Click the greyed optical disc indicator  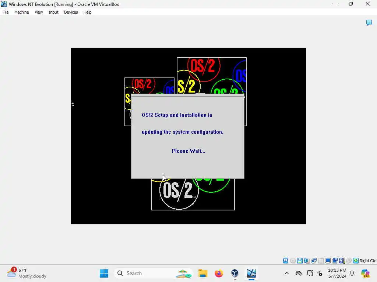[293, 260]
